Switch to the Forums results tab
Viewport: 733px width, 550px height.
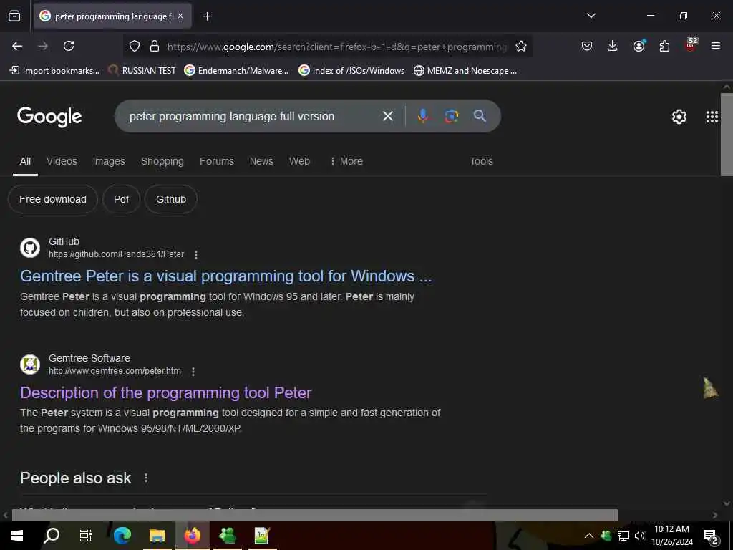point(216,161)
